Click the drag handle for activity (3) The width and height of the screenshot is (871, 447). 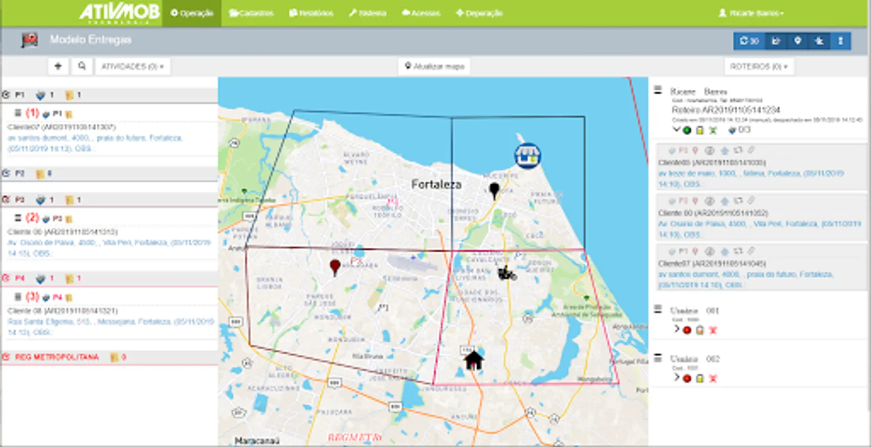tap(17, 297)
